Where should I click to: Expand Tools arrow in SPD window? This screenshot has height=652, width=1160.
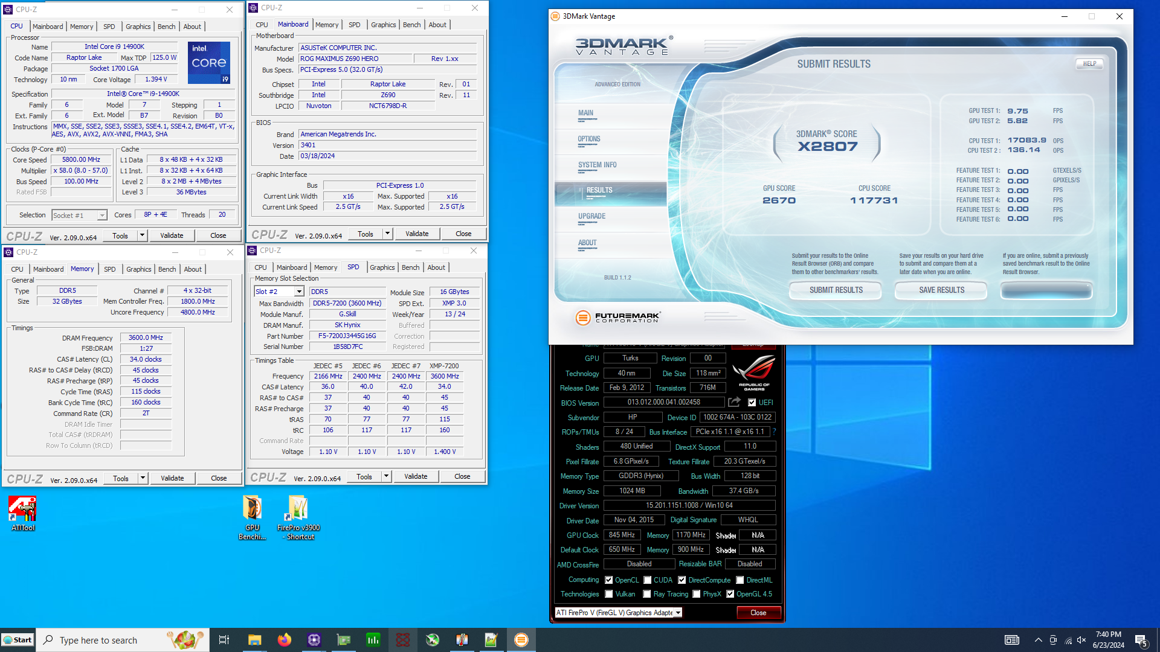click(387, 476)
